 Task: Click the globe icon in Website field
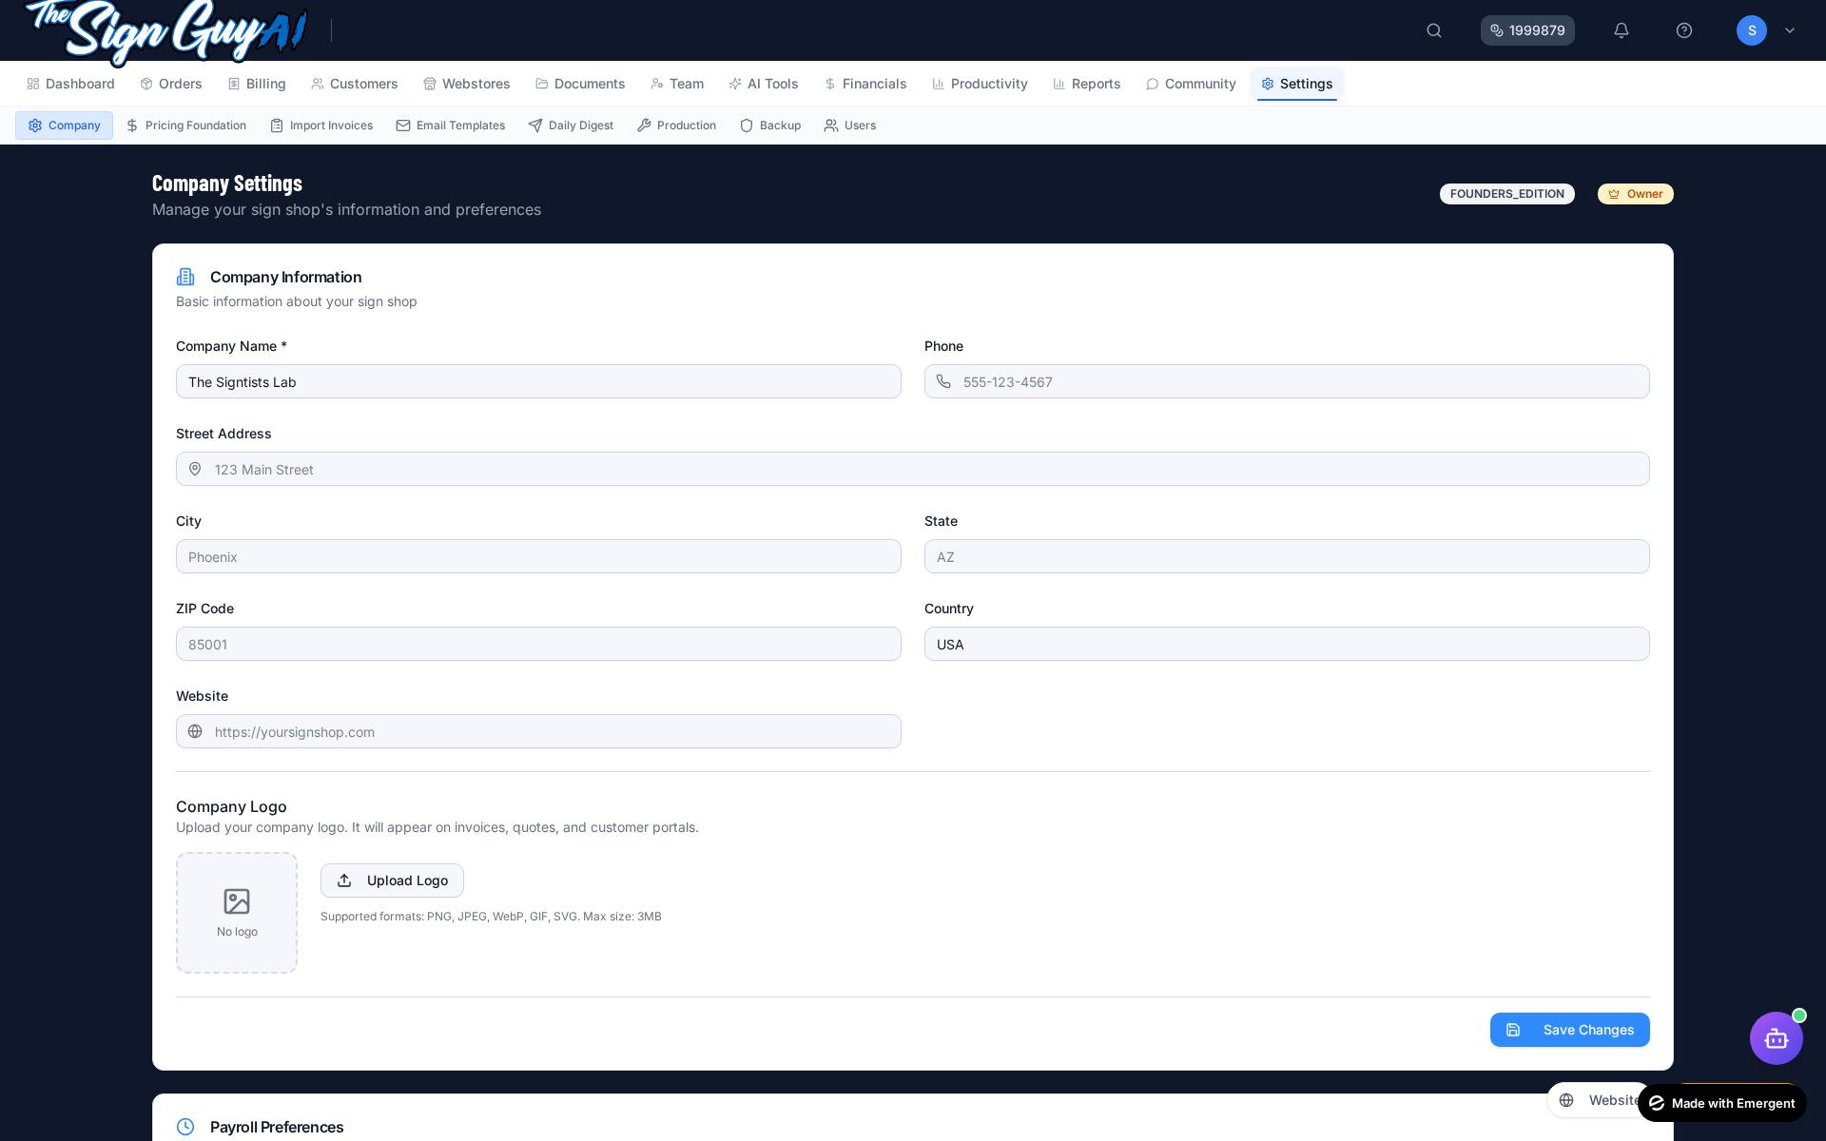pos(195,731)
